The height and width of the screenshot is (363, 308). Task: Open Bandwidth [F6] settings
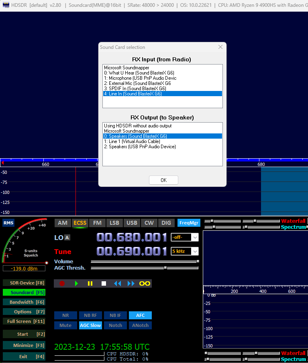point(24,302)
